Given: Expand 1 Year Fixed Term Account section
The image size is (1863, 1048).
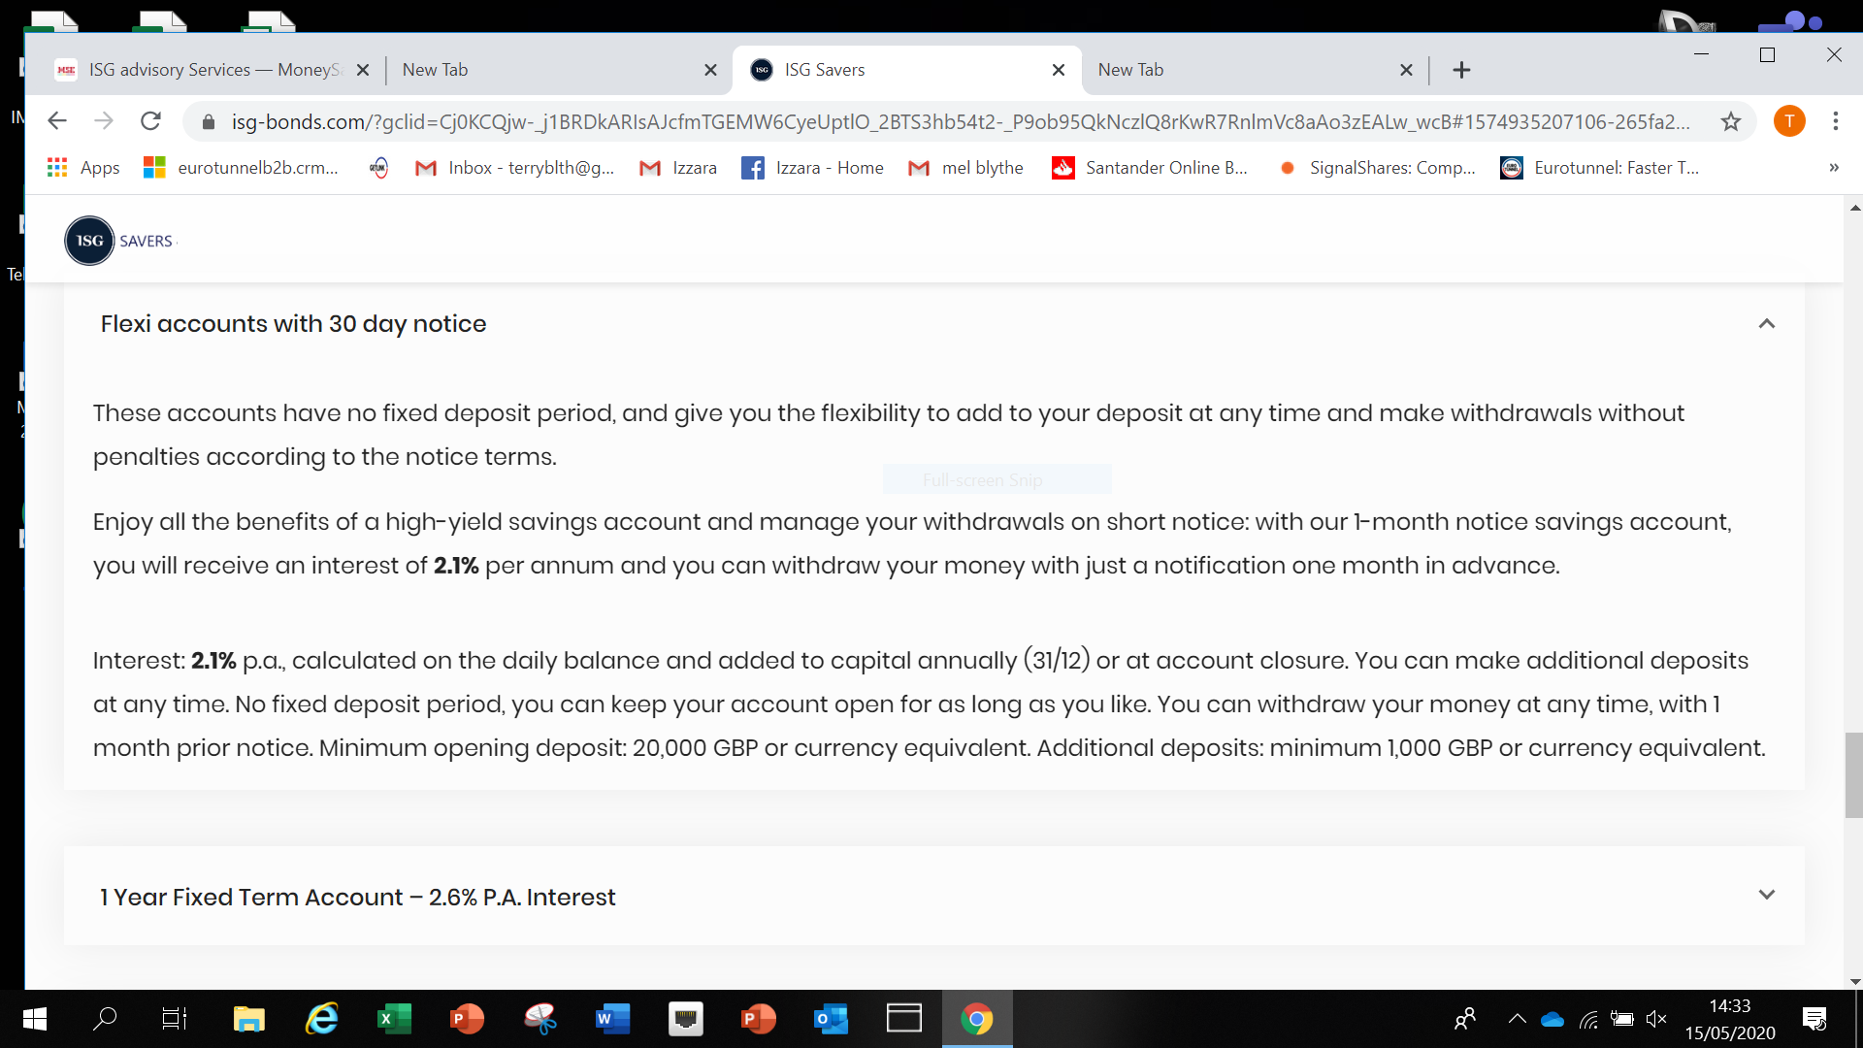Looking at the screenshot, I should 1766,895.
